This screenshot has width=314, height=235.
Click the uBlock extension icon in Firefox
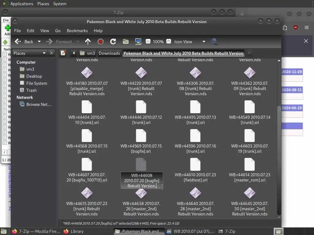tap(295, 27)
